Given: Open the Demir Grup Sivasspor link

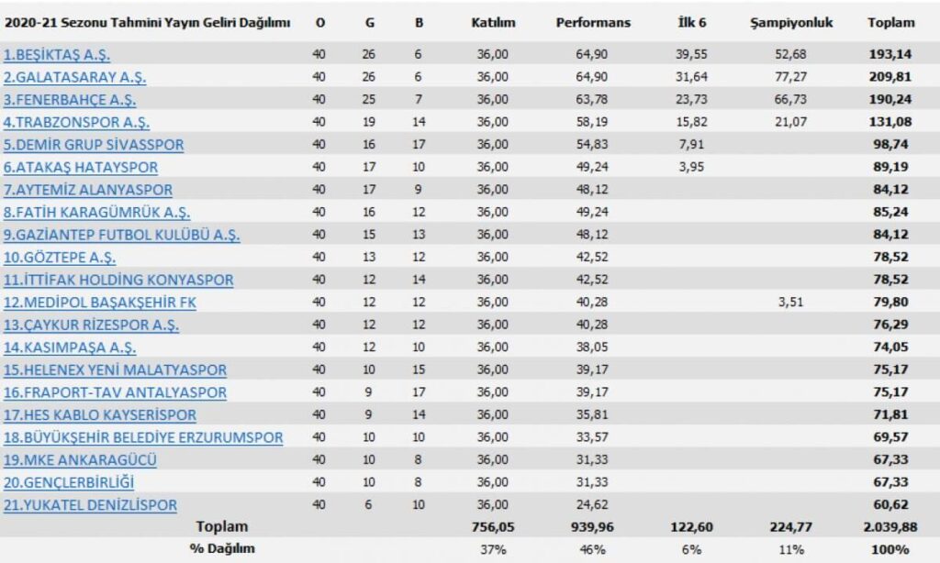Looking at the screenshot, I should point(94,145).
